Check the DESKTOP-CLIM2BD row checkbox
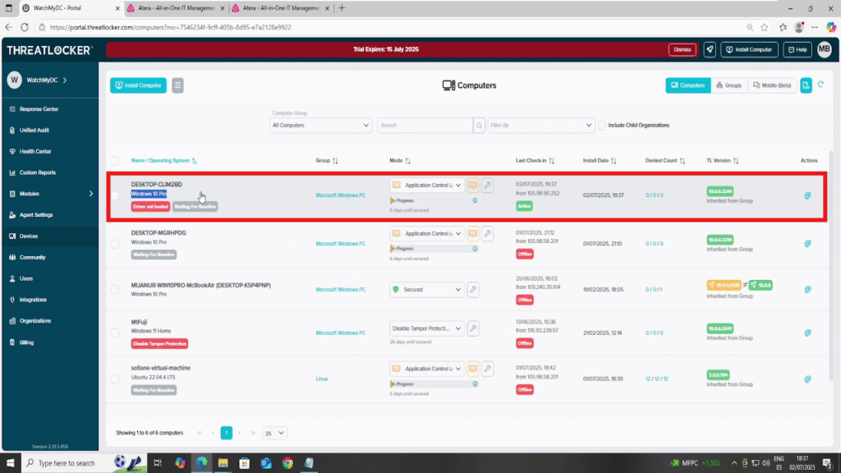The image size is (841, 473). 115,195
